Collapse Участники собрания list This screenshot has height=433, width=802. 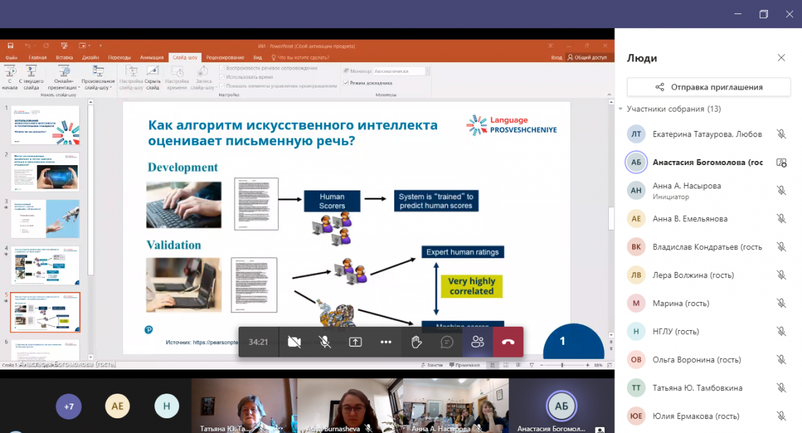coord(621,109)
